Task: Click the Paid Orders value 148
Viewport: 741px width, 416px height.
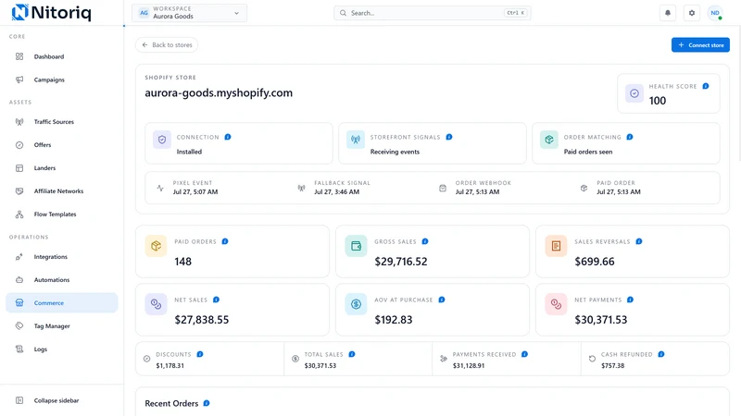Action: [182, 262]
